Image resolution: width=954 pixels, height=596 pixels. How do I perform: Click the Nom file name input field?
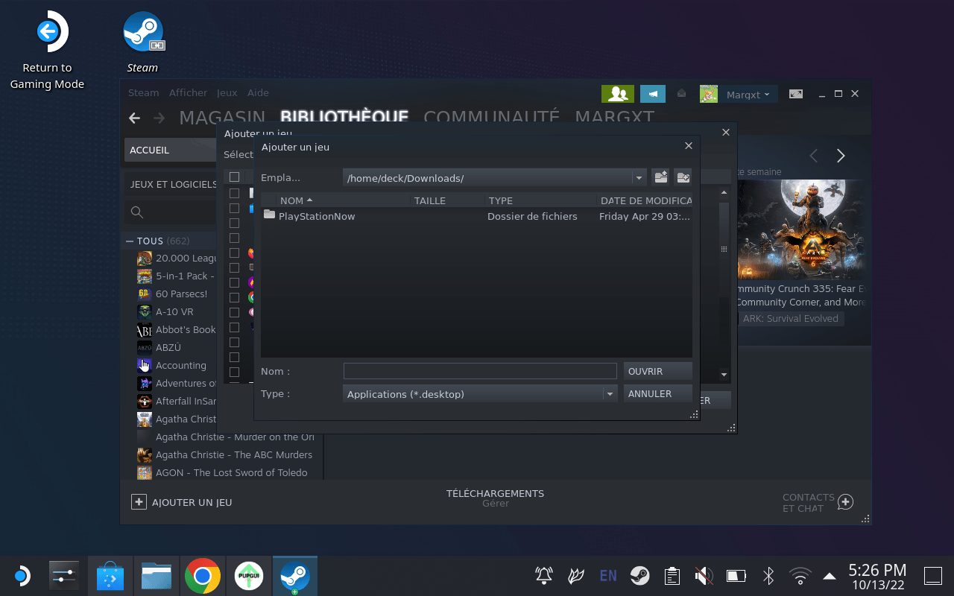pos(480,371)
